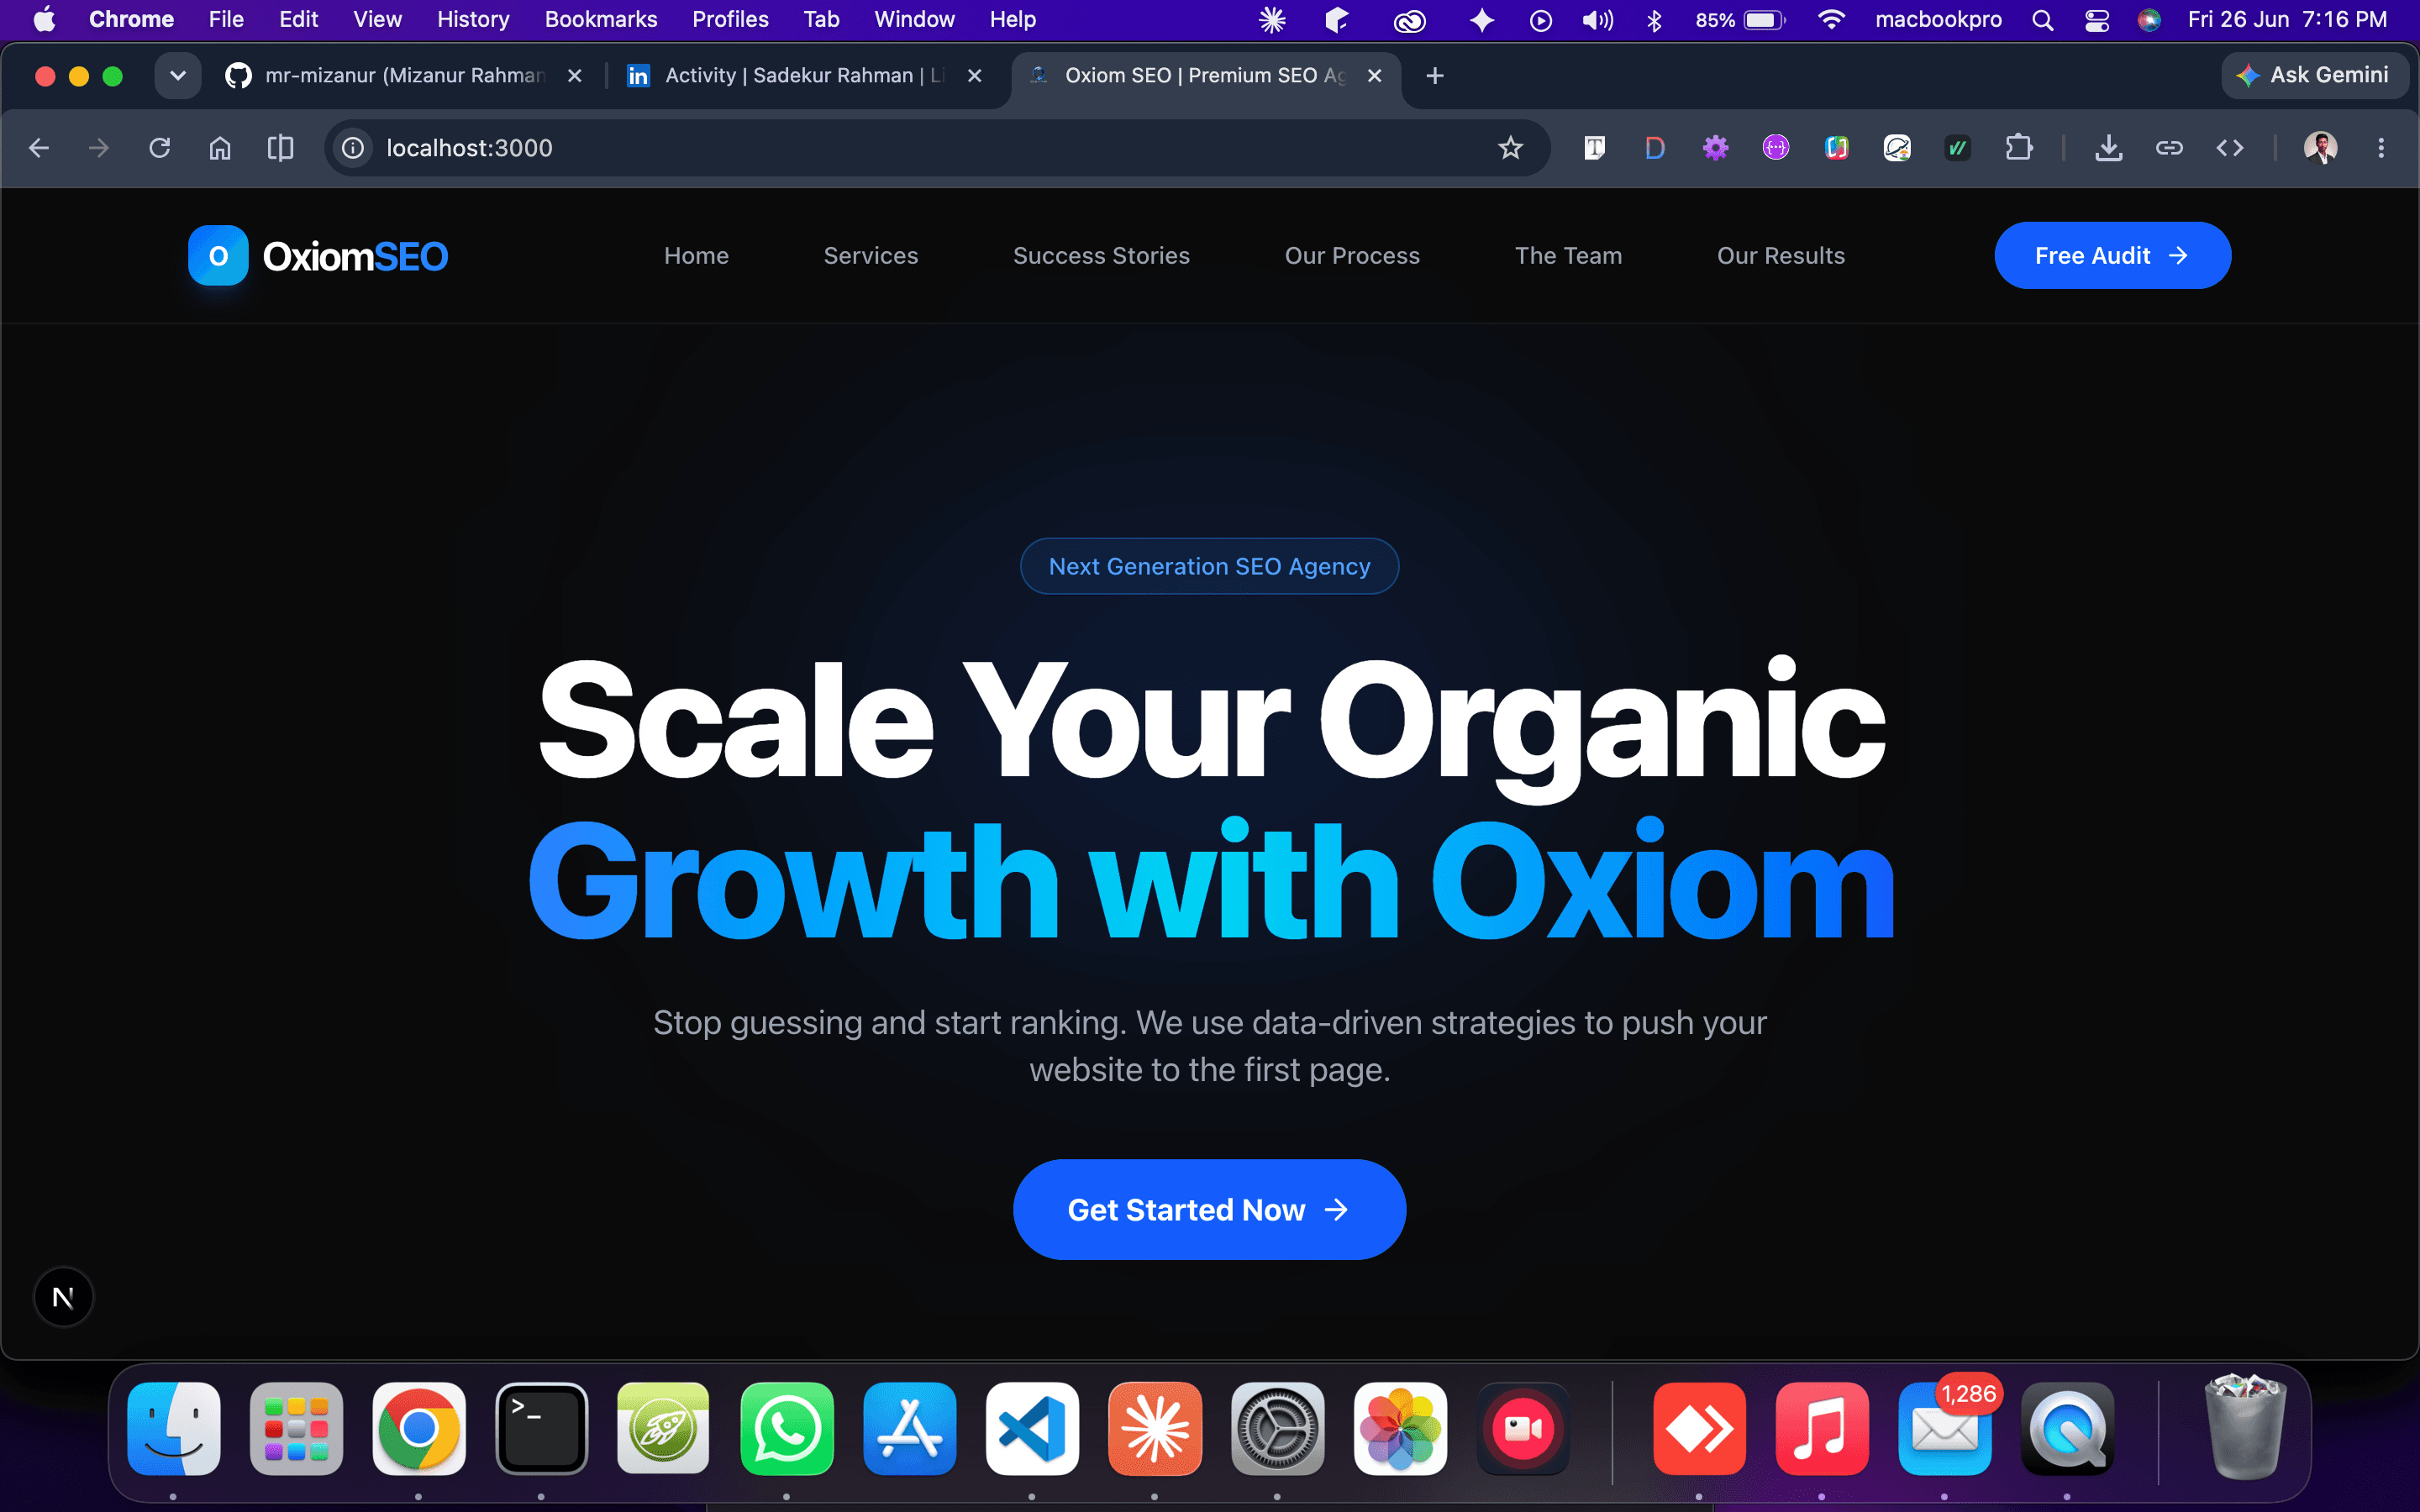Click the Free Audit button

coord(2112,256)
